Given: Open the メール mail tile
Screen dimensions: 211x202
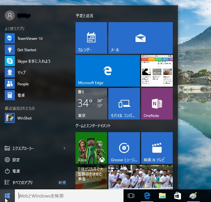Looking at the screenshot, I should (141, 38).
